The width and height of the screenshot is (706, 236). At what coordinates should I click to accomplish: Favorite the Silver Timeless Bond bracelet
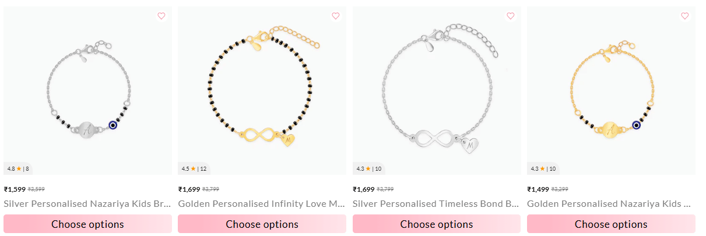pos(511,16)
